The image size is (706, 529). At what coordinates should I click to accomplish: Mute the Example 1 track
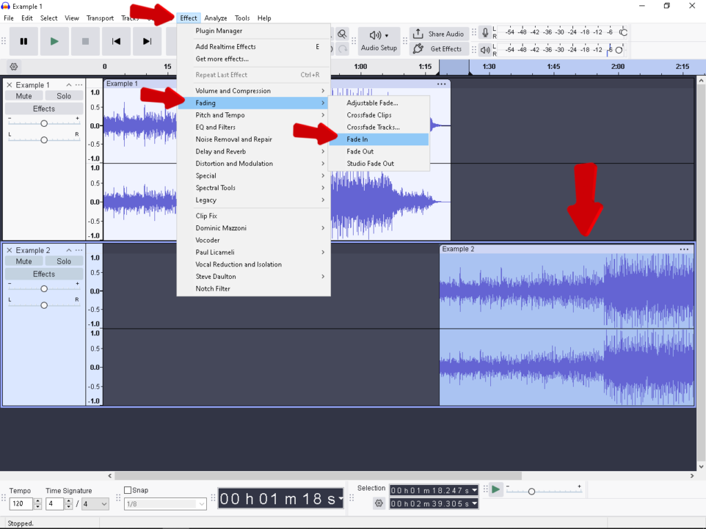click(x=24, y=96)
